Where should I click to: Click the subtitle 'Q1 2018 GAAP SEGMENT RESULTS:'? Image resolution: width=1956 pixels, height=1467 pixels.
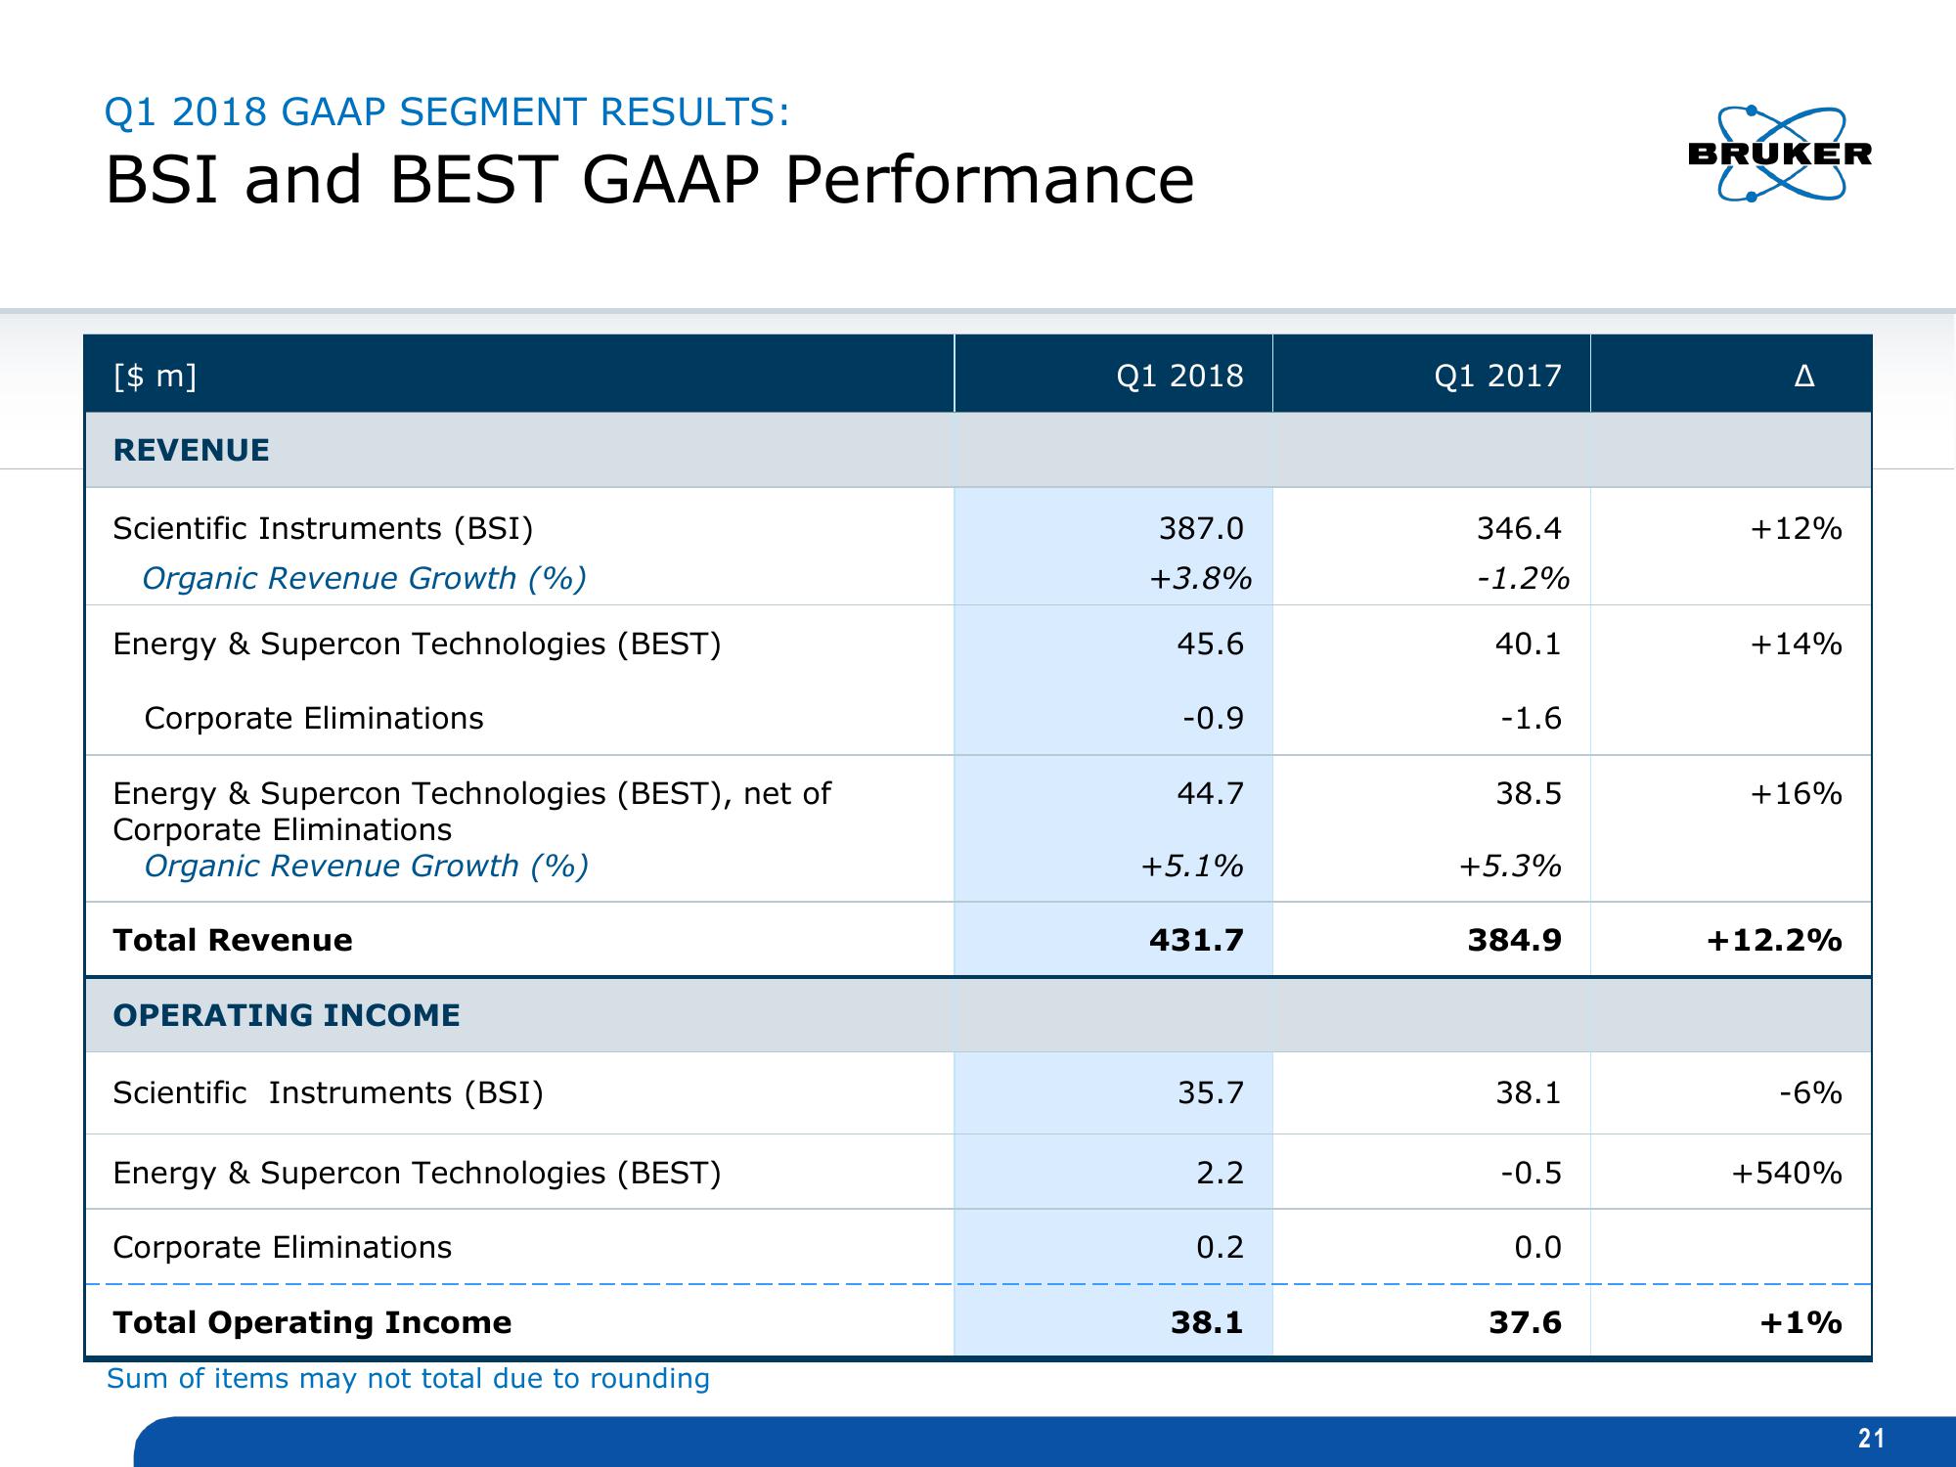pyautogui.click(x=447, y=112)
